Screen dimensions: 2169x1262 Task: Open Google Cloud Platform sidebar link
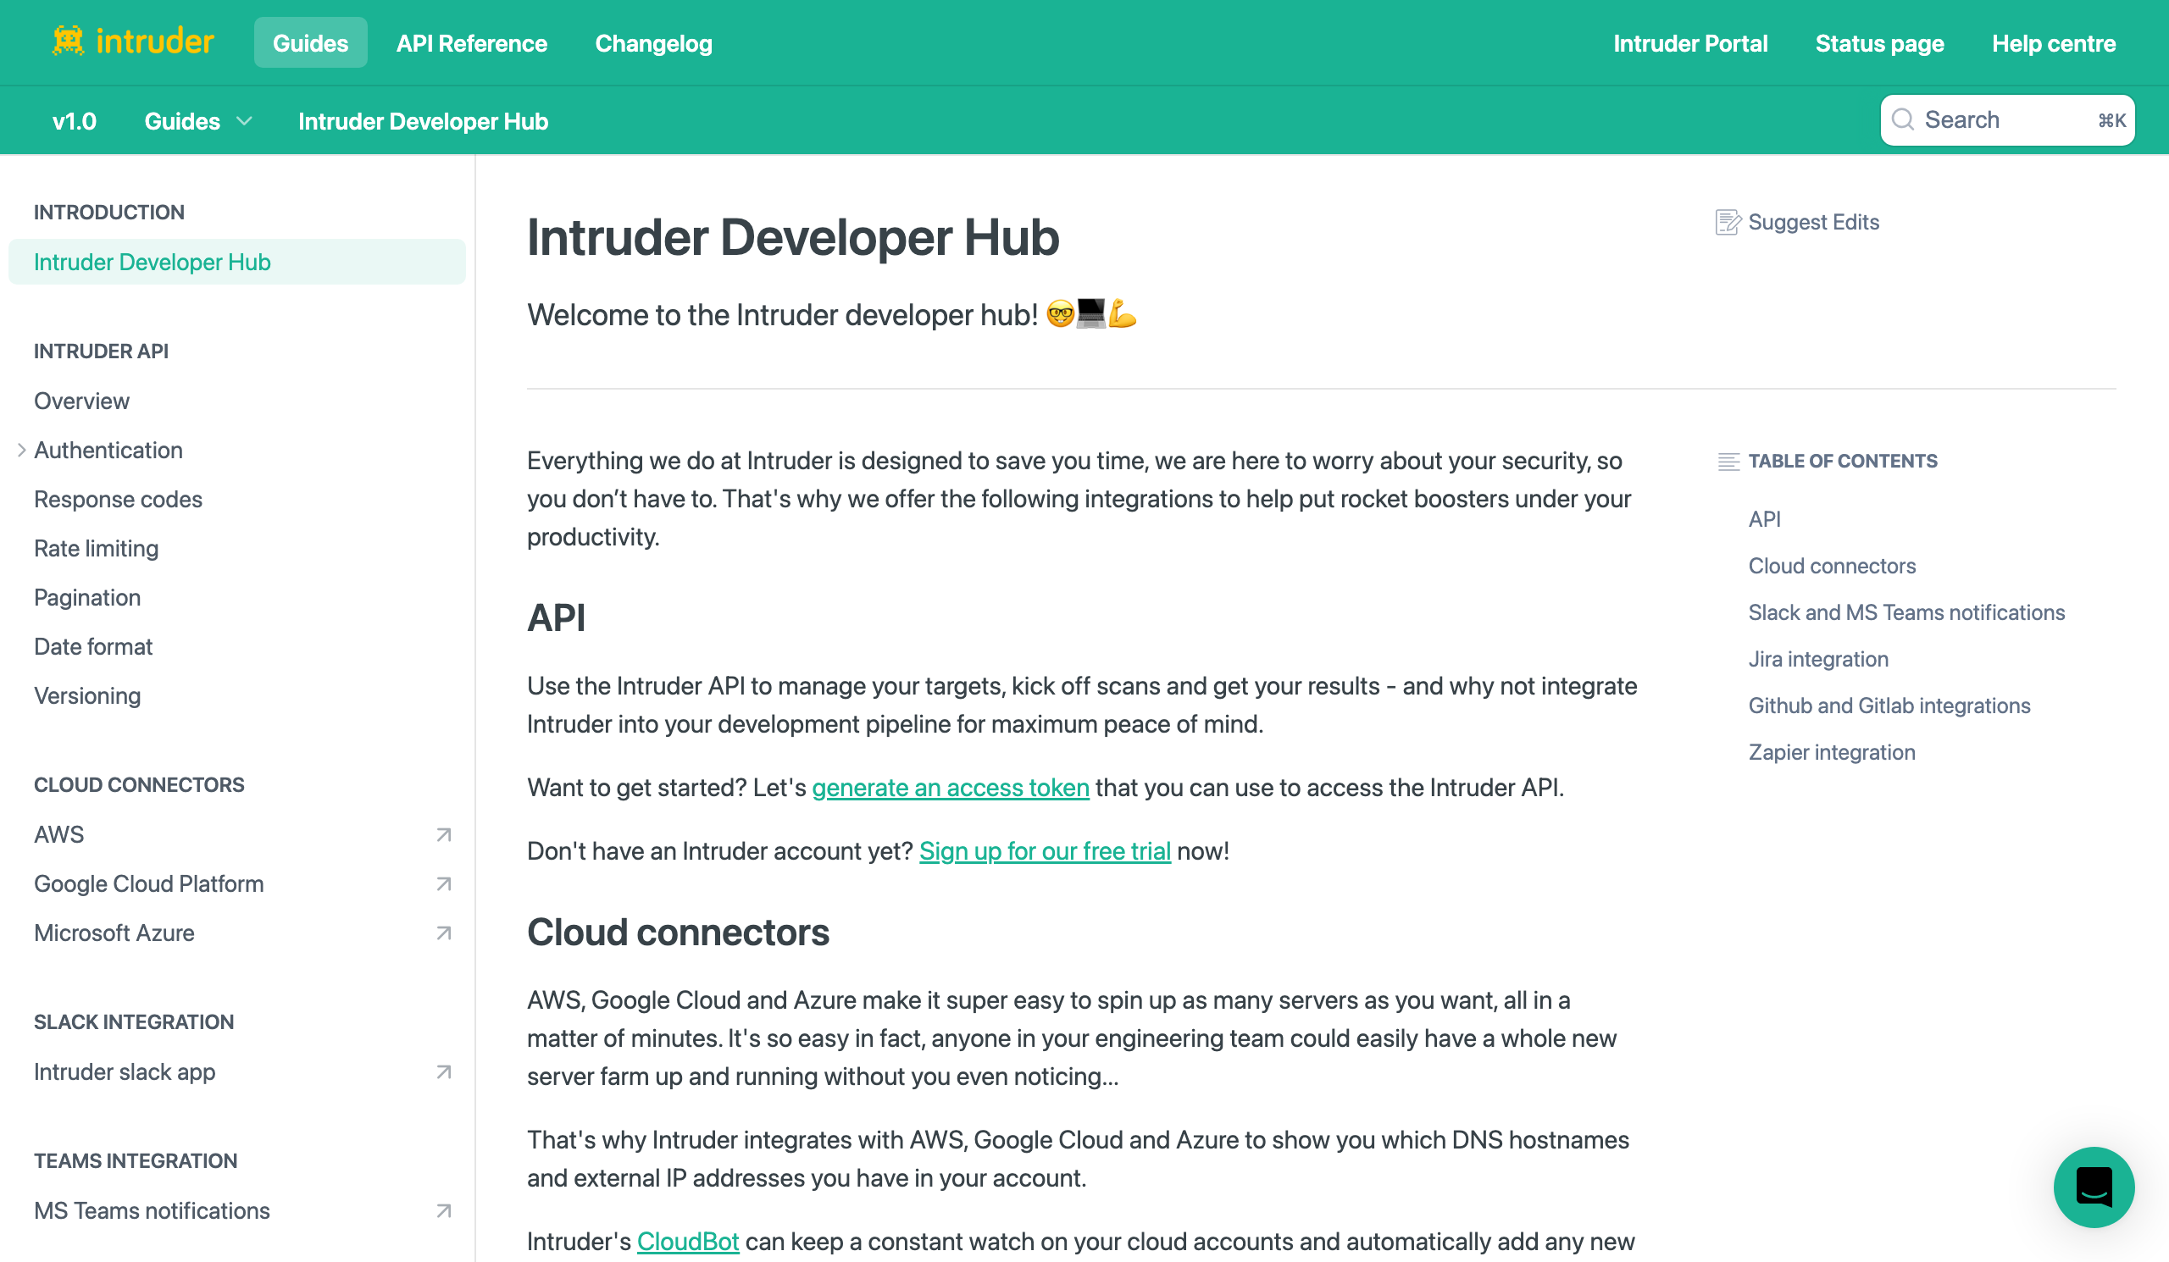(x=149, y=883)
